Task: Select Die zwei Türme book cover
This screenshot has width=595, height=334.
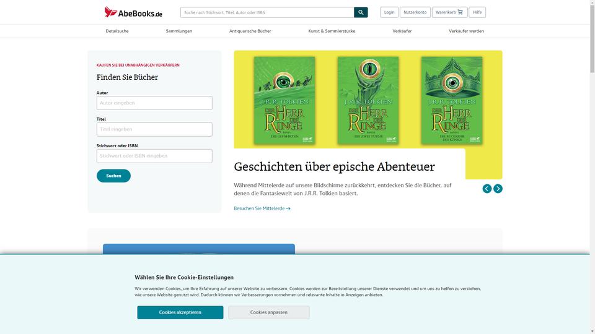Action: click(368, 100)
